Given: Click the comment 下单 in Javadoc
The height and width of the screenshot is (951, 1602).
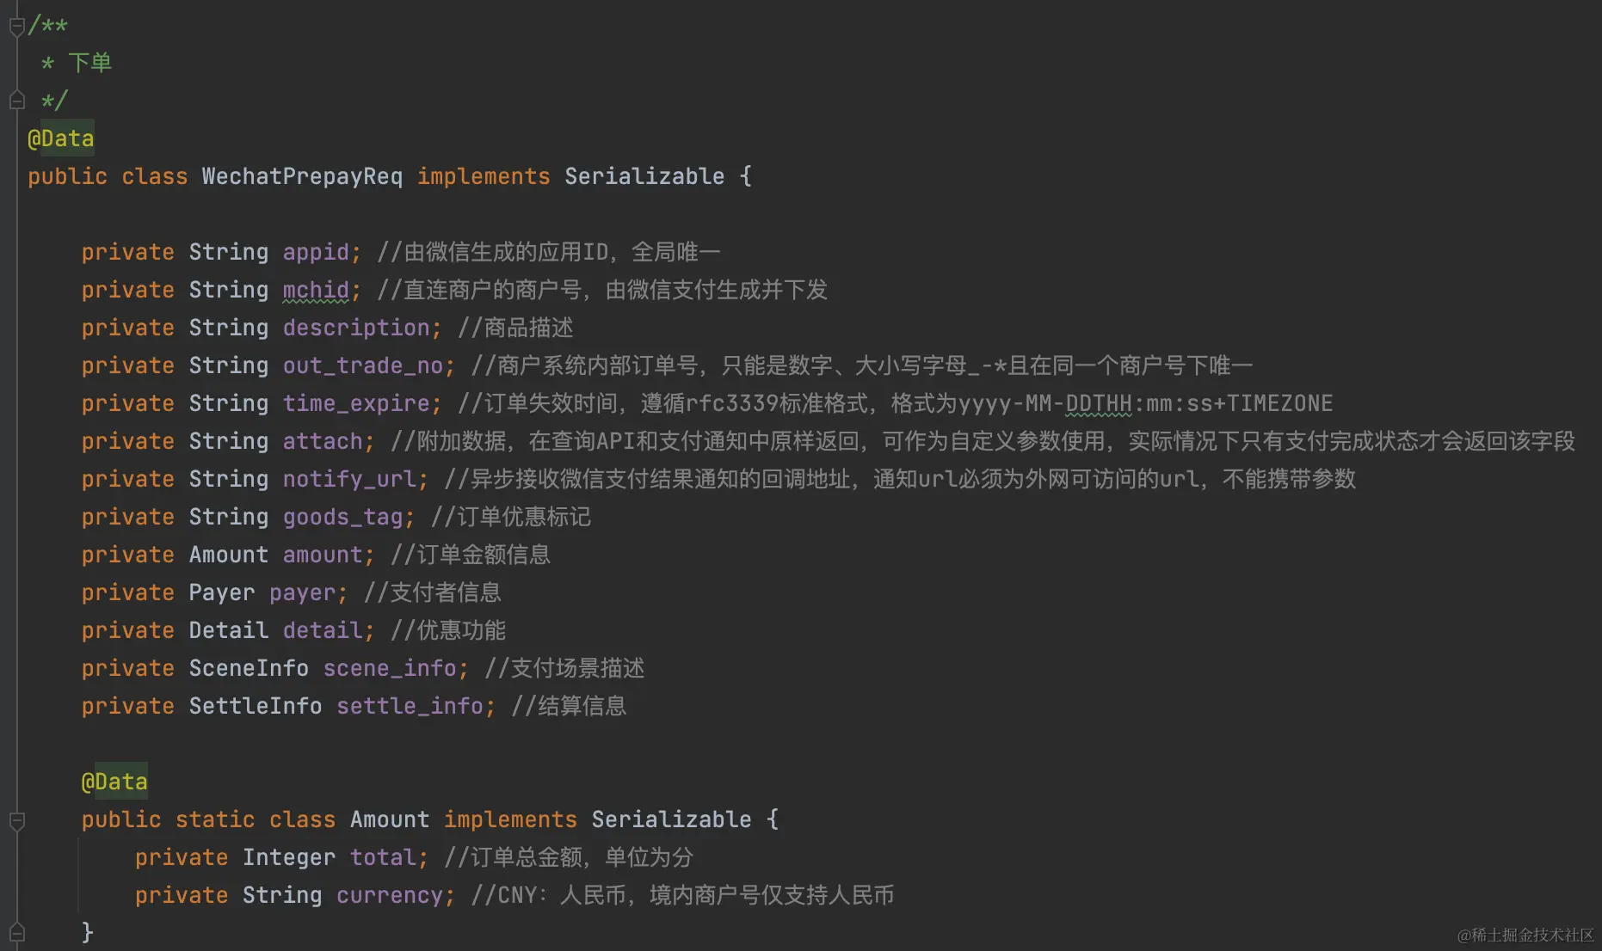Looking at the screenshot, I should tap(90, 63).
